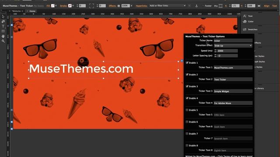Screen dimensions: 280x157
Task: Switch to the Home document tab
Action: 32,11
